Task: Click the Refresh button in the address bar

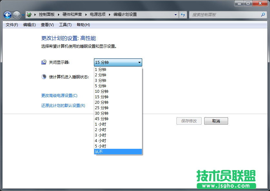Action: click(x=183, y=14)
